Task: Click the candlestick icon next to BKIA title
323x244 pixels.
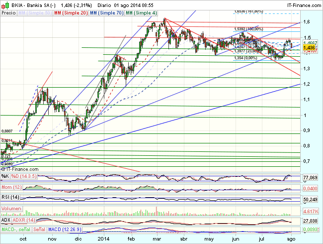Action: tap(5, 5)
